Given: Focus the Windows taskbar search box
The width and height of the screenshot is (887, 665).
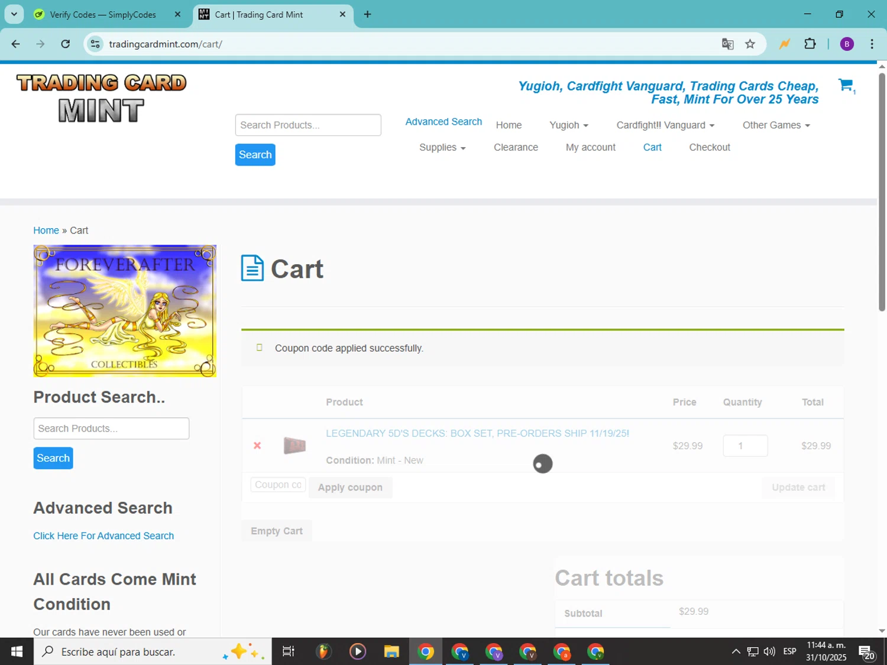Looking at the screenshot, I should pos(153,651).
